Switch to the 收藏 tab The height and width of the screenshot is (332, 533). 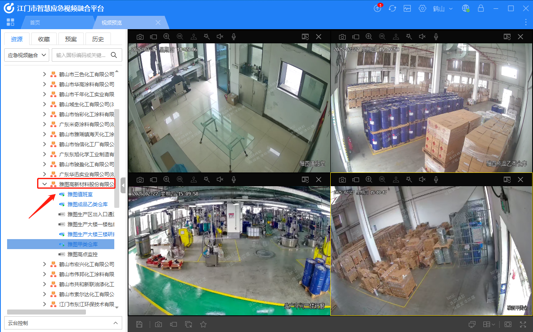(x=44, y=39)
